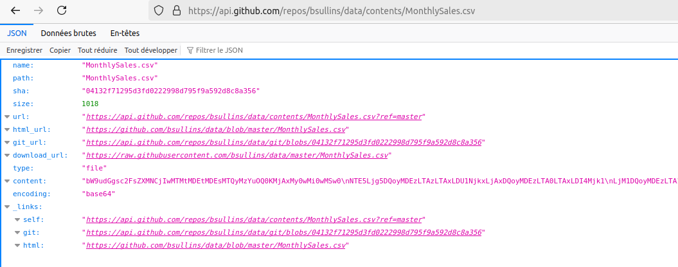Click the Enregistrer button
Image resolution: width=678 pixels, height=267 pixels.
pyautogui.click(x=24, y=50)
